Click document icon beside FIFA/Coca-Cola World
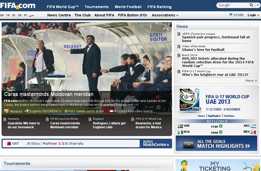 click(47, 119)
